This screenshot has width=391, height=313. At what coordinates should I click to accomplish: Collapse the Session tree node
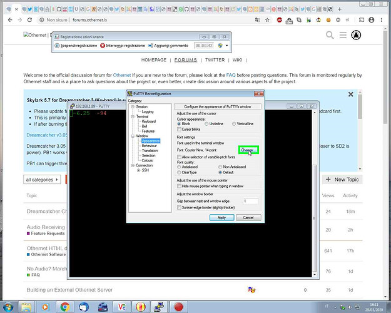[x=133, y=106]
